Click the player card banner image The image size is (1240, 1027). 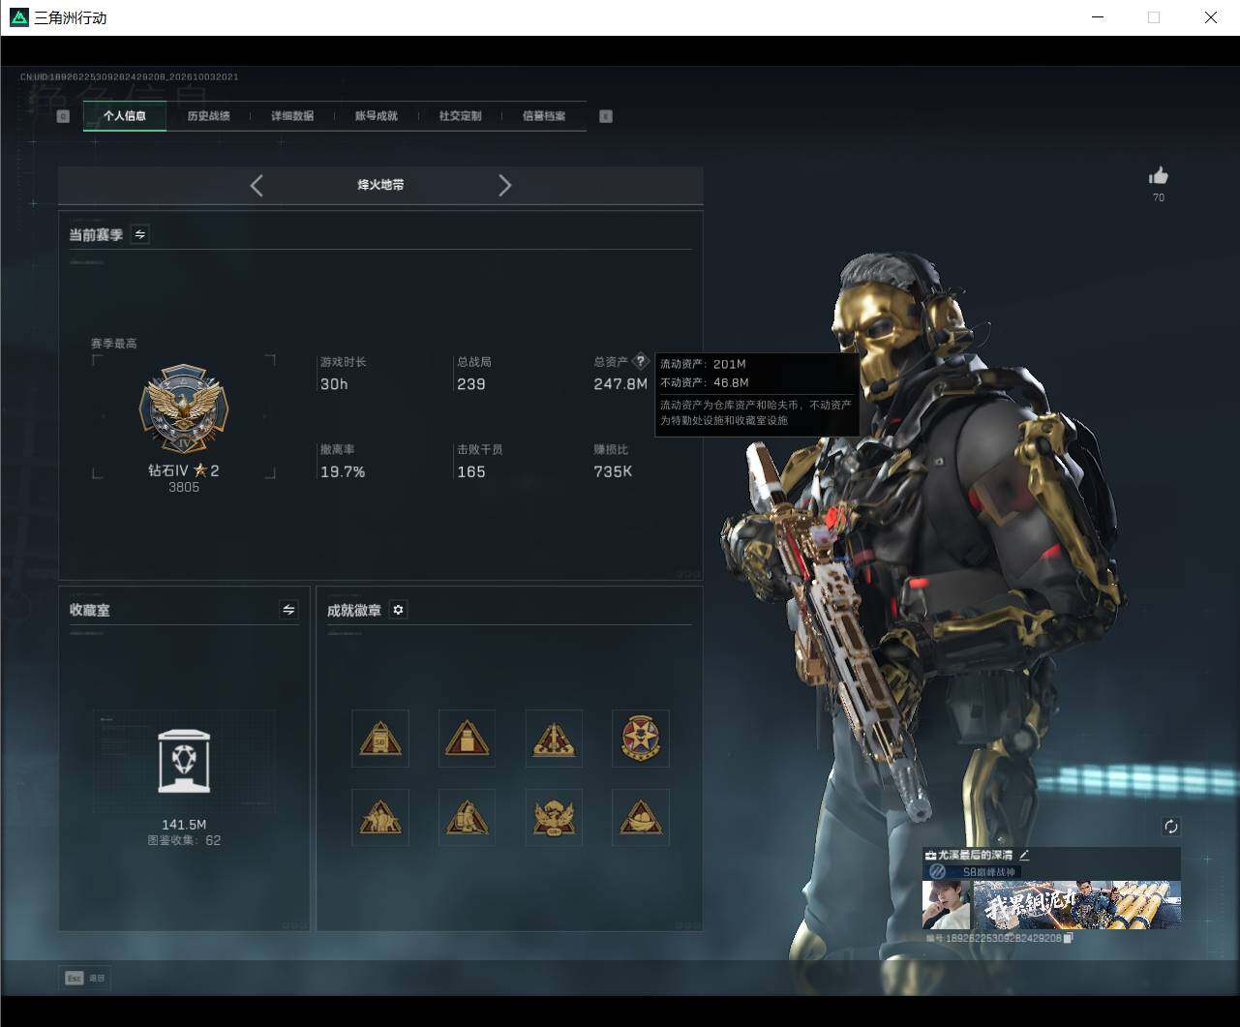(1076, 905)
